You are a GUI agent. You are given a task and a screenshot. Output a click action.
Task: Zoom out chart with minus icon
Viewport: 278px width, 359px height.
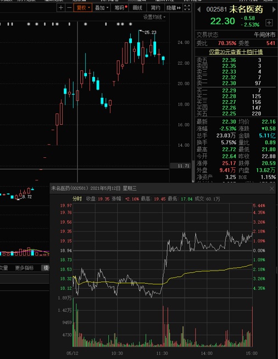point(69,8)
